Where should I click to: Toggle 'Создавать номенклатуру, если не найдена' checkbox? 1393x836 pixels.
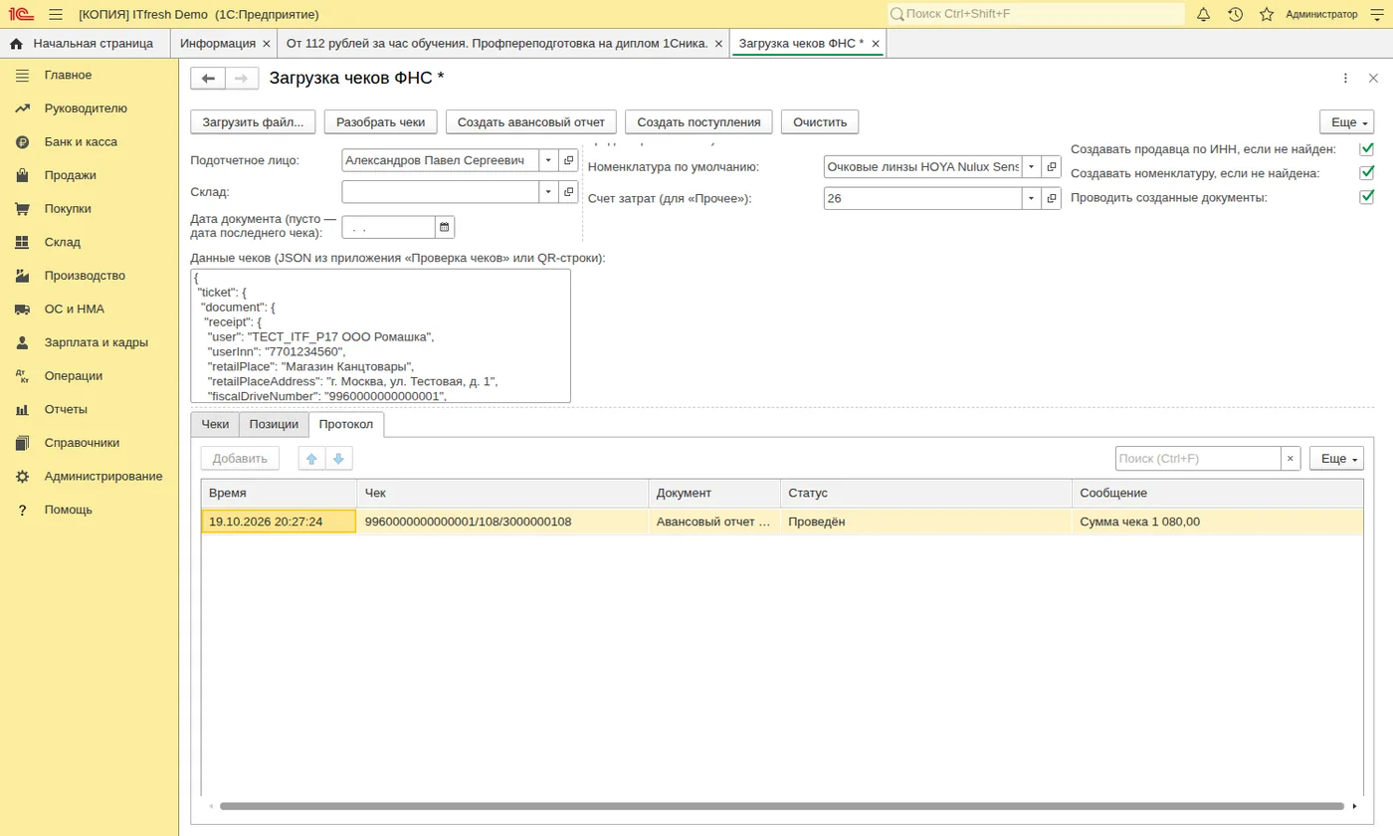(1366, 173)
